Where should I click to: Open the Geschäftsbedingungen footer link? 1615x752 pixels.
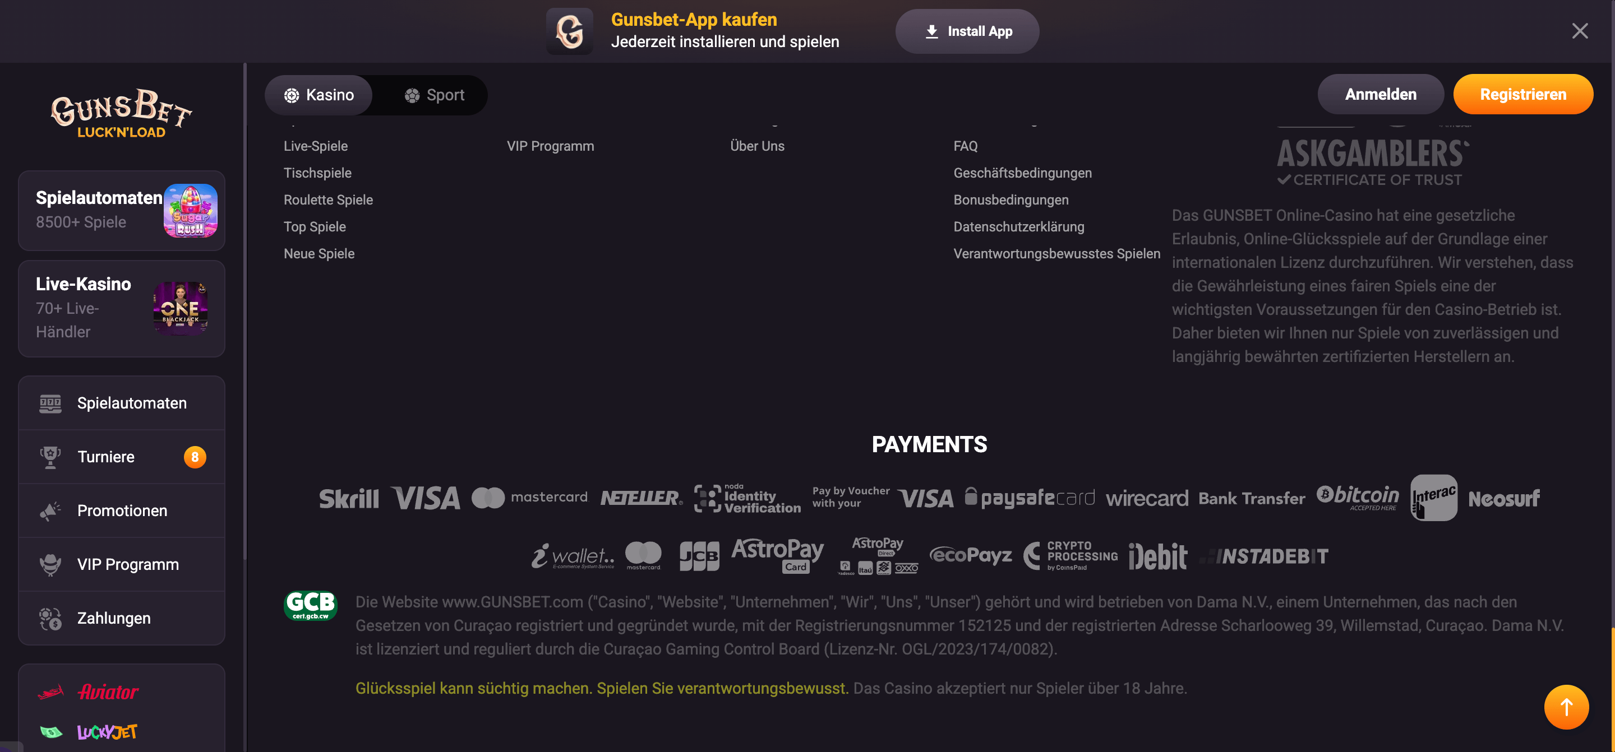[x=1022, y=173]
